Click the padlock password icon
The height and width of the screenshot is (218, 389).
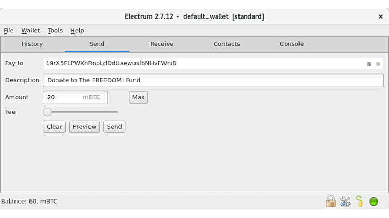tap(331, 202)
